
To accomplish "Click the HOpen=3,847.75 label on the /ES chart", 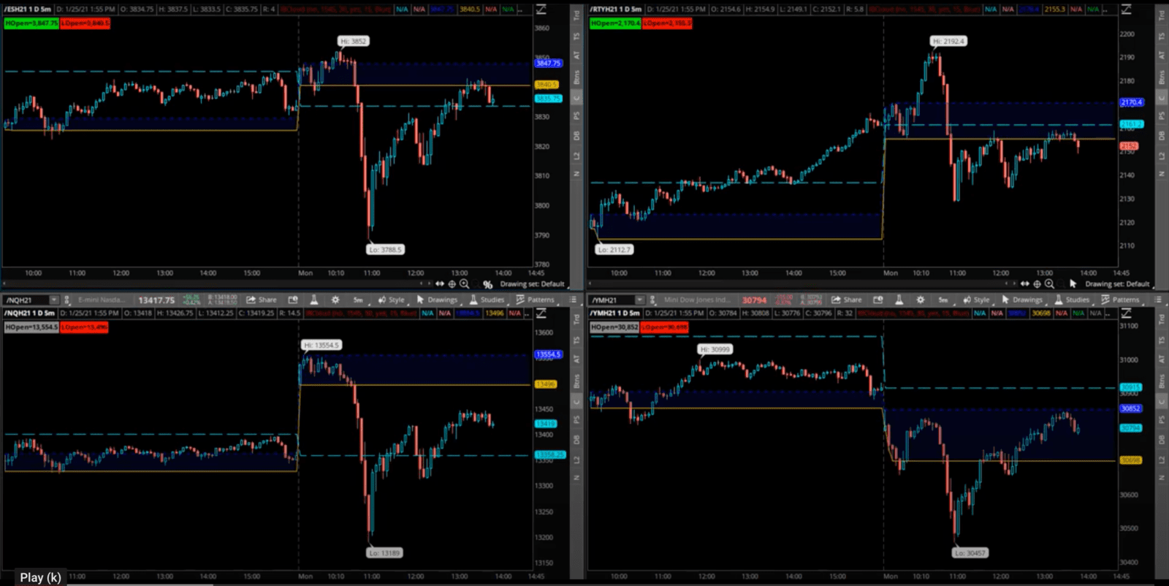I will click(x=31, y=23).
